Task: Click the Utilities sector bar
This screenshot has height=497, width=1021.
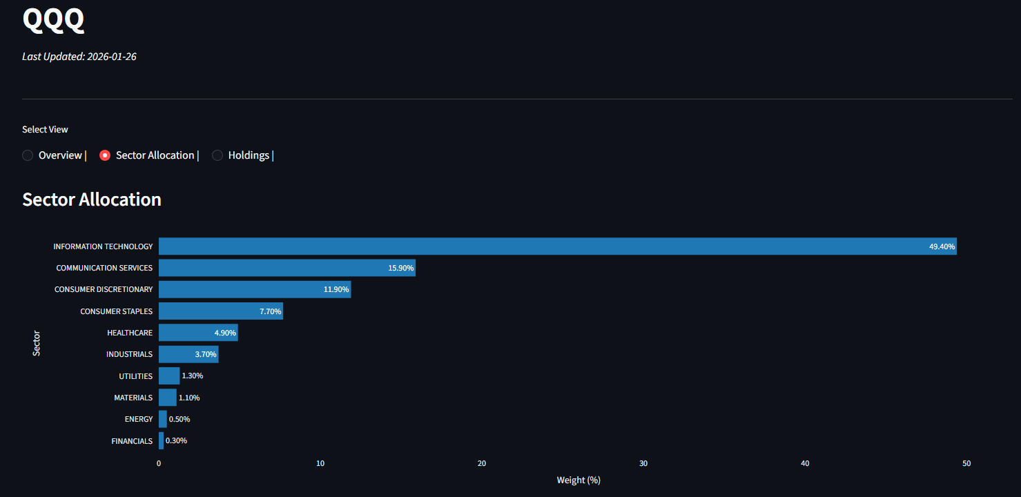Action: coord(168,376)
